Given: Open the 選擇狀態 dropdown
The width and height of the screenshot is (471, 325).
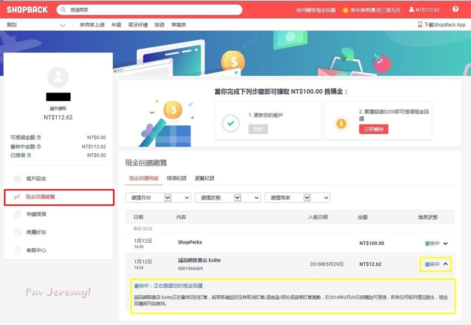Looking at the screenshot, I should [x=228, y=198].
